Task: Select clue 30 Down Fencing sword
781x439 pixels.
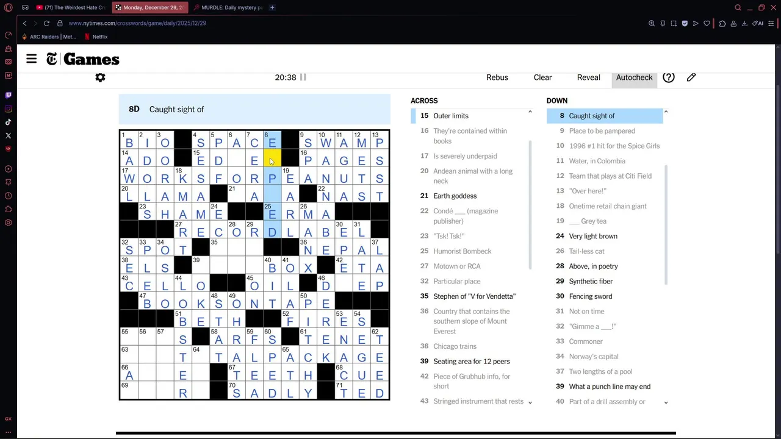Action: (605, 296)
